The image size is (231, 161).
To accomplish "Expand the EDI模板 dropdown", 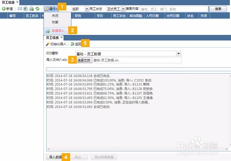I will pyautogui.click(x=178, y=54).
